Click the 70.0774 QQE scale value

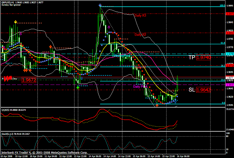[230, 109]
